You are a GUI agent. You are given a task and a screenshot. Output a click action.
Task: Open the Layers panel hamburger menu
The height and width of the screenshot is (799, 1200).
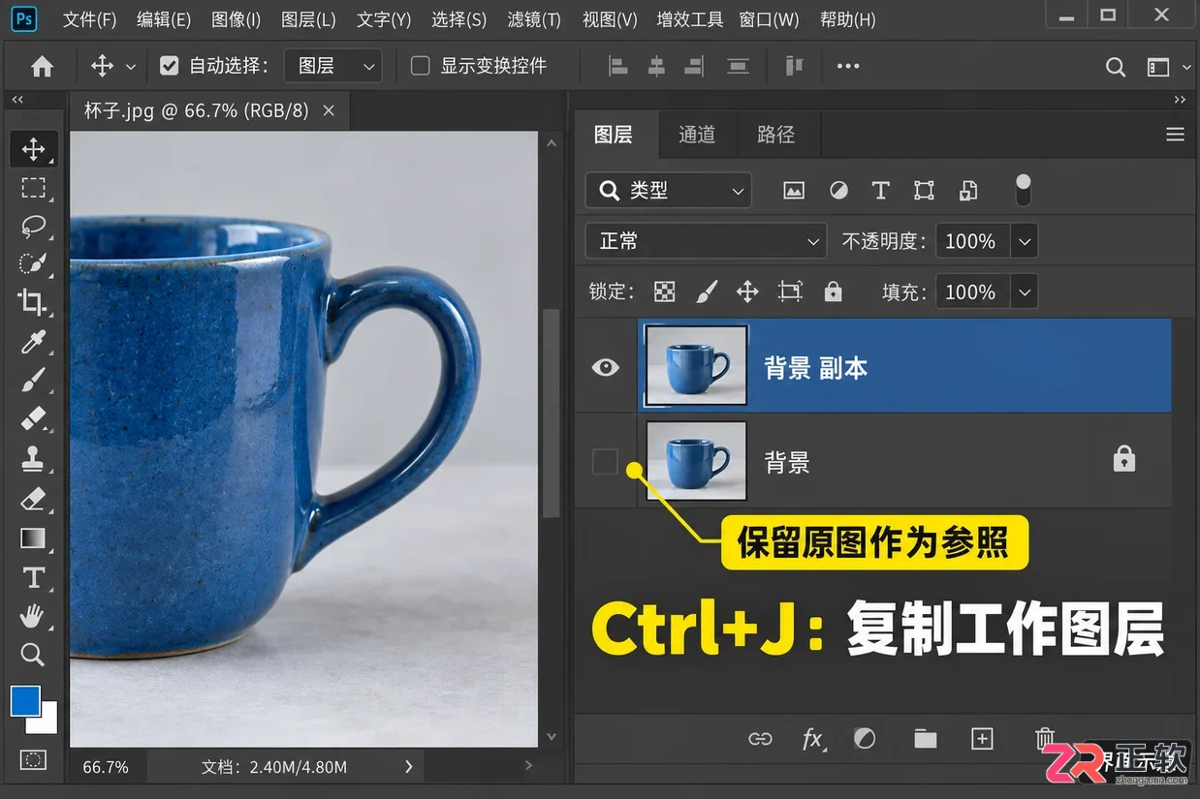coord(1175,135)
